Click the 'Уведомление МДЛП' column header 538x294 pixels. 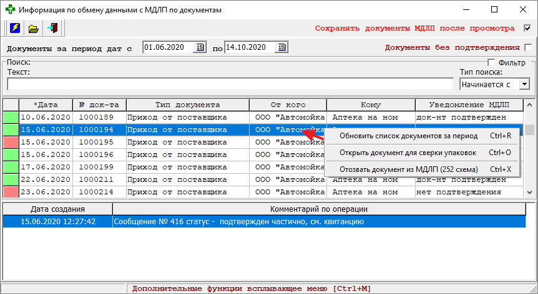click(x=467, y=105)
